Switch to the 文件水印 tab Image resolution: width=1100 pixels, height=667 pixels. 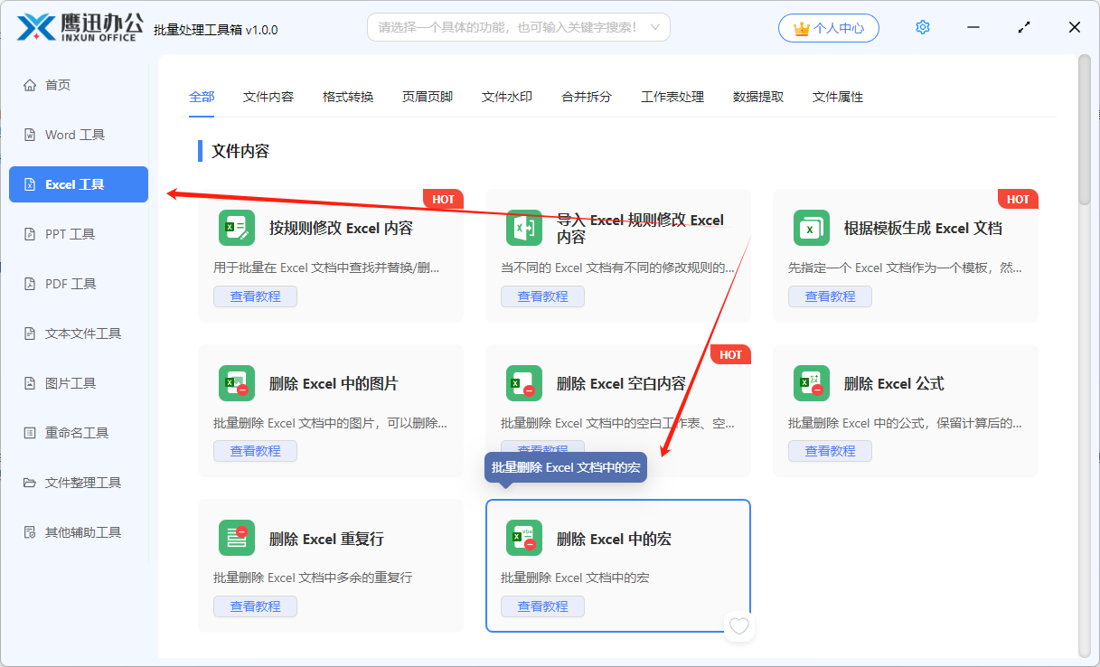[x=507, y=97]
